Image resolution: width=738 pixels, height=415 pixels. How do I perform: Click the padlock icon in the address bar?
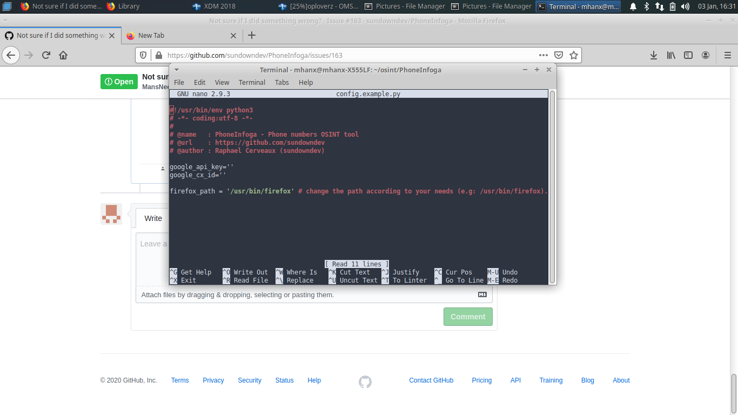tap(158, 55)
